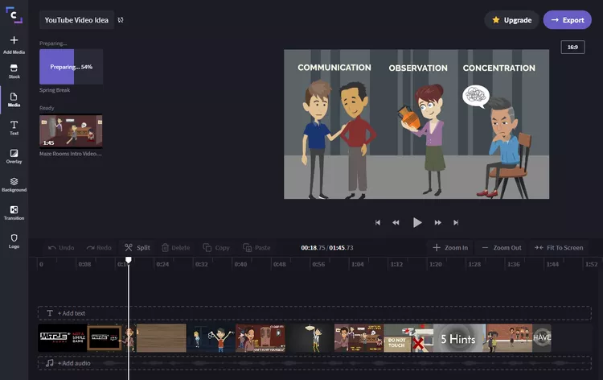The width and height of the screenshot is (603, 380).
Task: Switch to the Media tab
Action: pyautogui.click(x=14, y=99)
